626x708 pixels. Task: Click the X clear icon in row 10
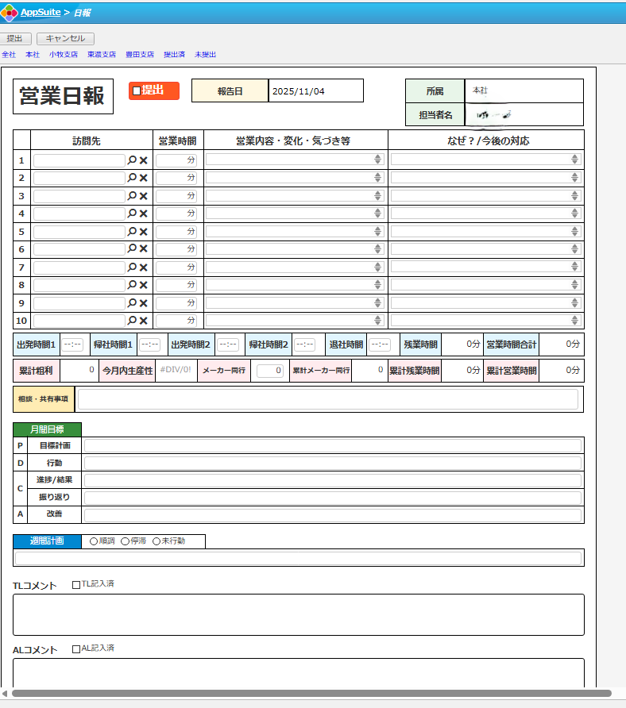click(144, 321)
